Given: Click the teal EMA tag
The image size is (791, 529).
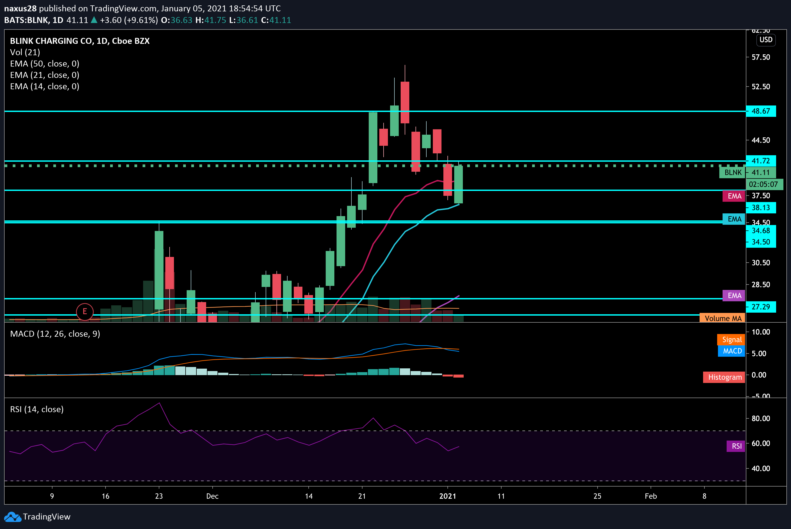Looking at the screenshot, I should pos(734,219).
